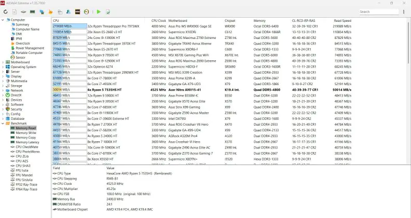This screenshot has height=218, width=411.
Task: Select the FP64 Ray-Trace benchmark
Action: 26,189
